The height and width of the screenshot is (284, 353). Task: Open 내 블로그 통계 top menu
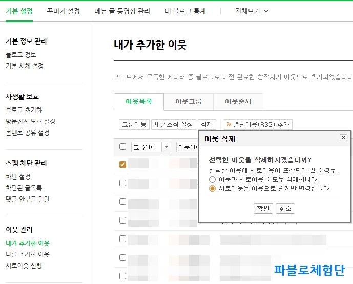click(185, 11)
